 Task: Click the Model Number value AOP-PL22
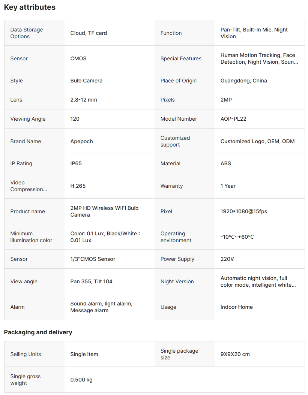pos(233,119)
